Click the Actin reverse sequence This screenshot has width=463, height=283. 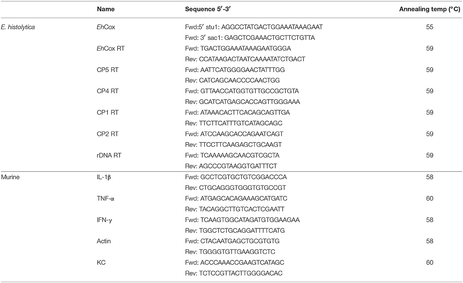(x=230, y=252)
